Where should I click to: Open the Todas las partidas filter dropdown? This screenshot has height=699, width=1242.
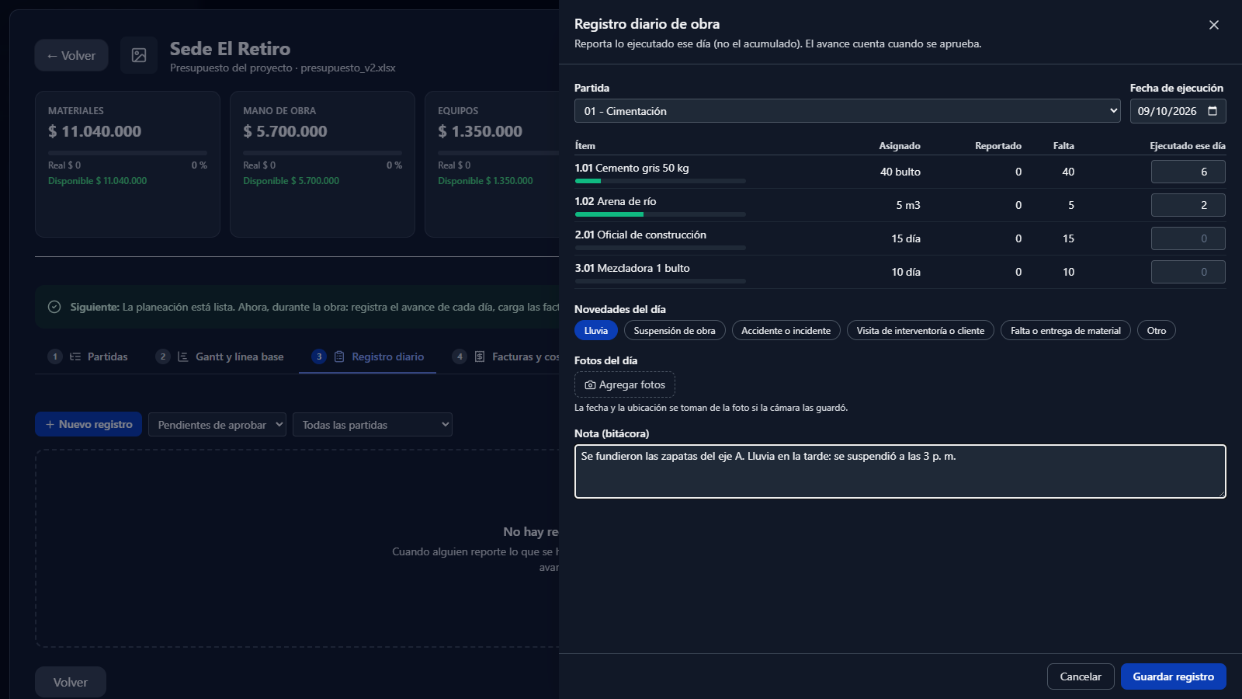[373, 425]
